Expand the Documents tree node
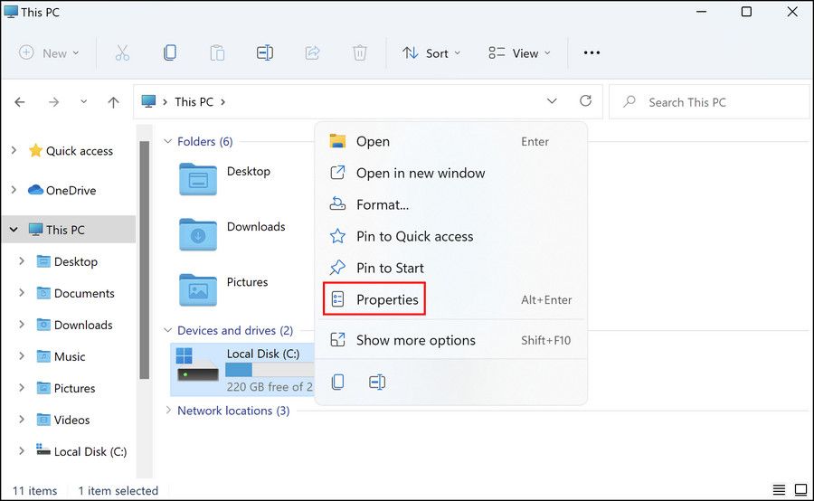Screen dimensions: 814x501 tap(22, 293)
